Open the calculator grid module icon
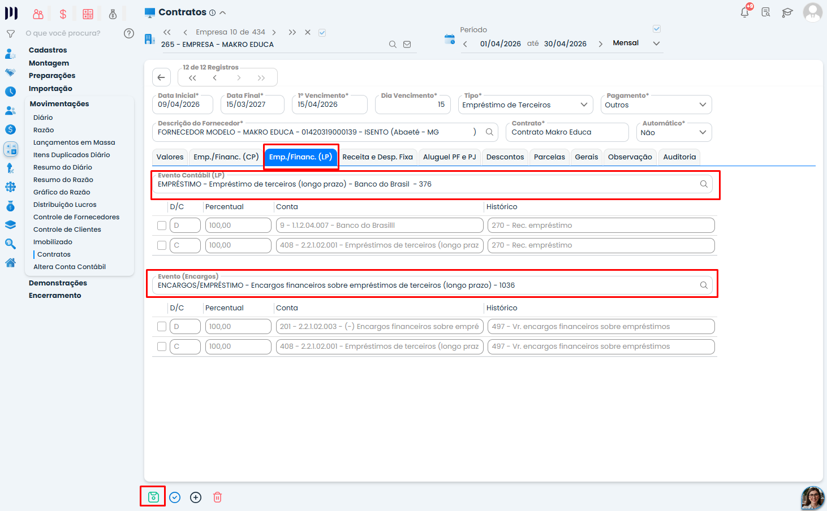The height and width of the screenshot is (511, 827). pos(88,14)
